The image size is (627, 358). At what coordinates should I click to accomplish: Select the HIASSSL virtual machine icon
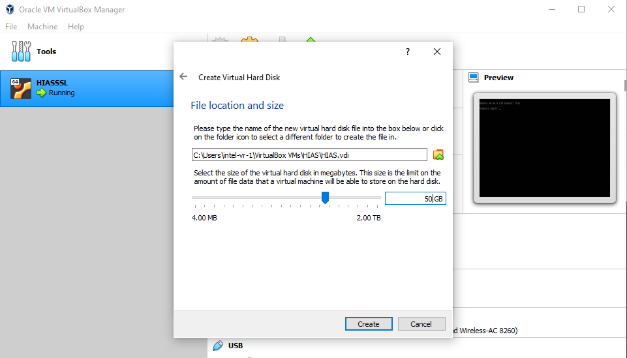click(x=20, y=88)
